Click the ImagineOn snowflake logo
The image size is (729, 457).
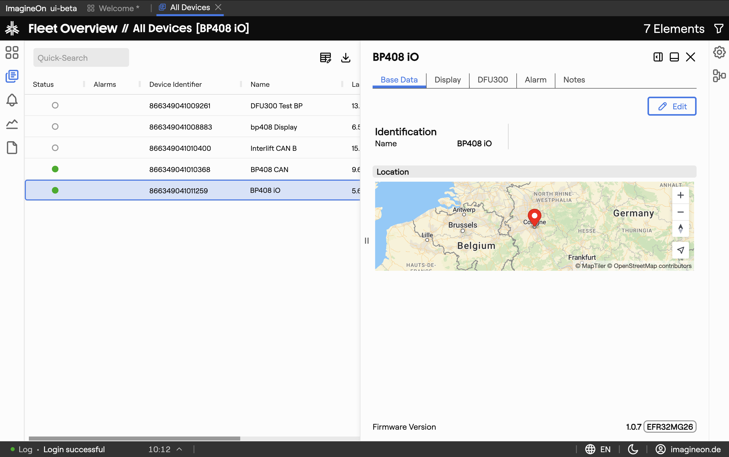(12, 28)
